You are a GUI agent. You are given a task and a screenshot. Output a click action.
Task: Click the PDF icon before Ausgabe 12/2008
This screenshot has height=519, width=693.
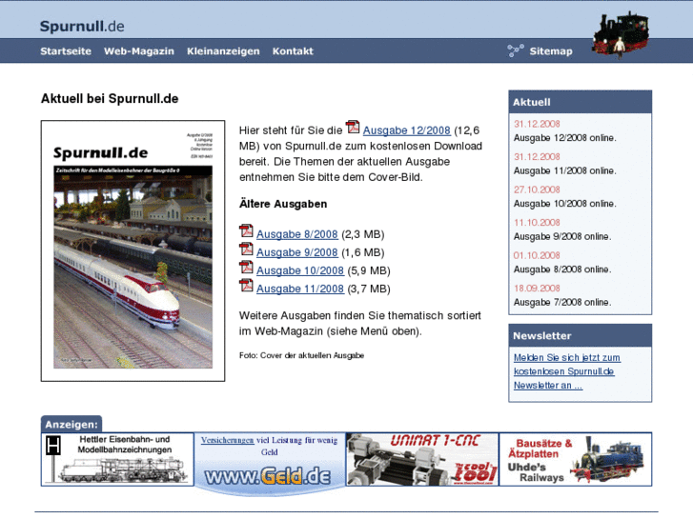pos(353,128)
